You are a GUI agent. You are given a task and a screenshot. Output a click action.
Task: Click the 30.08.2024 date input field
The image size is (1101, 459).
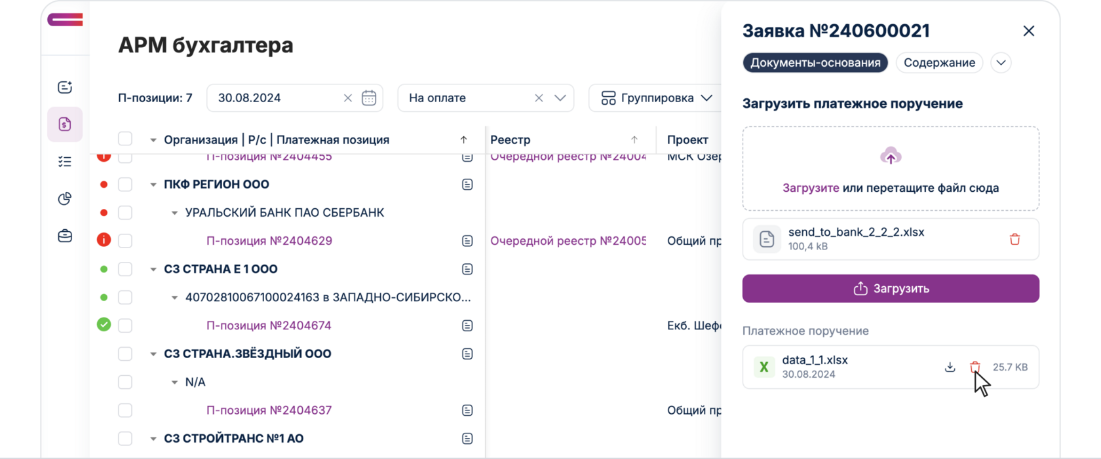[x=275, y=98]
